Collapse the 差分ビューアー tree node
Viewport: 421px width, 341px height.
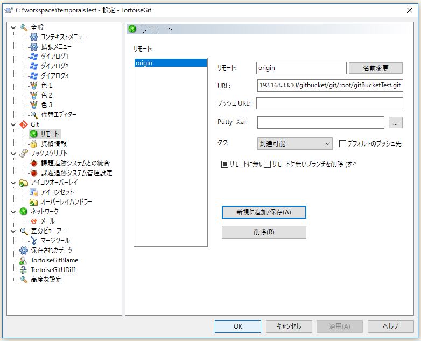point(13,231)
